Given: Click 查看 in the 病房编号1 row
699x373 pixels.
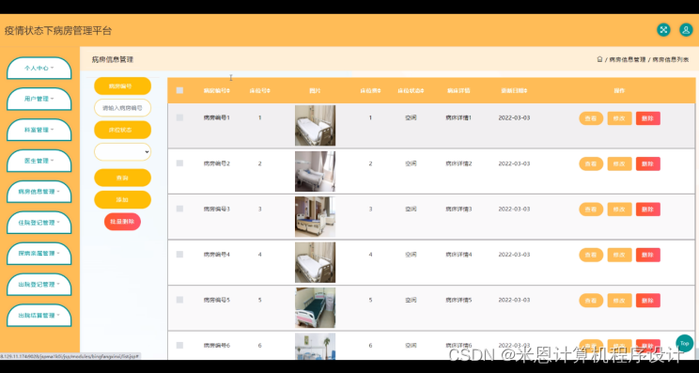Looking at the screenshot, I should 591,118.
